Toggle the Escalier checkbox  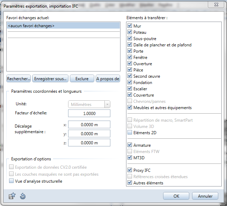130,89
